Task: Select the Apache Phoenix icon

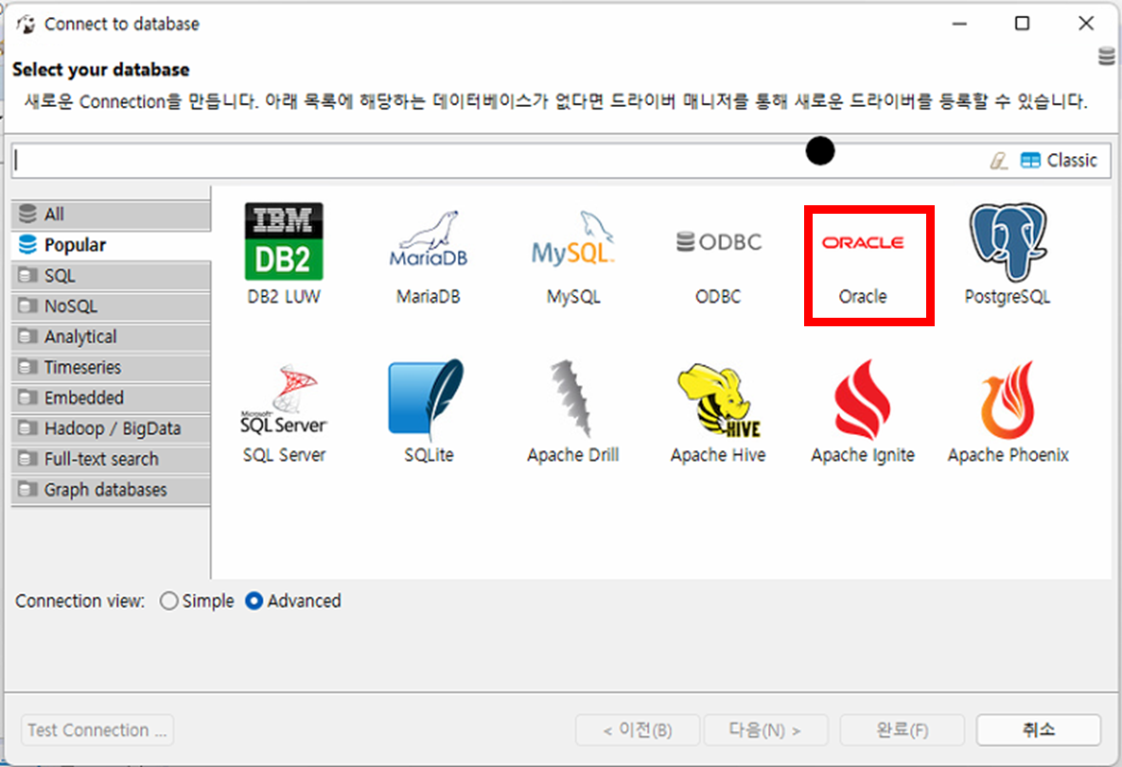Action: (1008, 399)
